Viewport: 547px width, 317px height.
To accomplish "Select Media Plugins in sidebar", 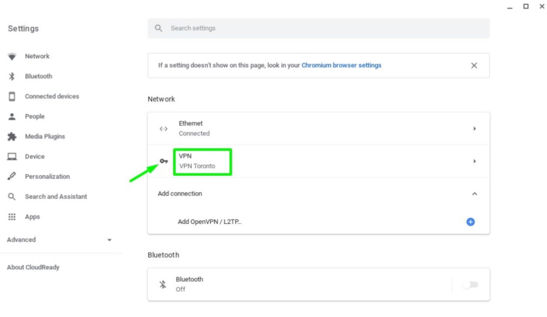I will pyautogui.click(x=45, y=137).
